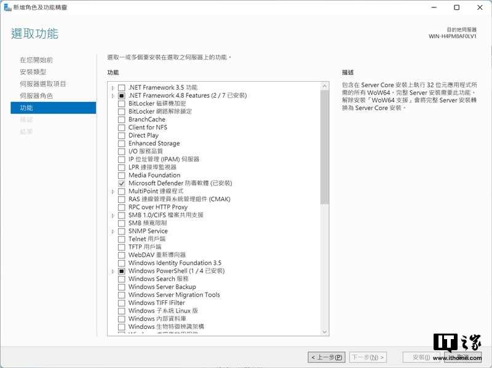Select the 功能 step in sidebar

pyautogui.click(x=54, y=108)
